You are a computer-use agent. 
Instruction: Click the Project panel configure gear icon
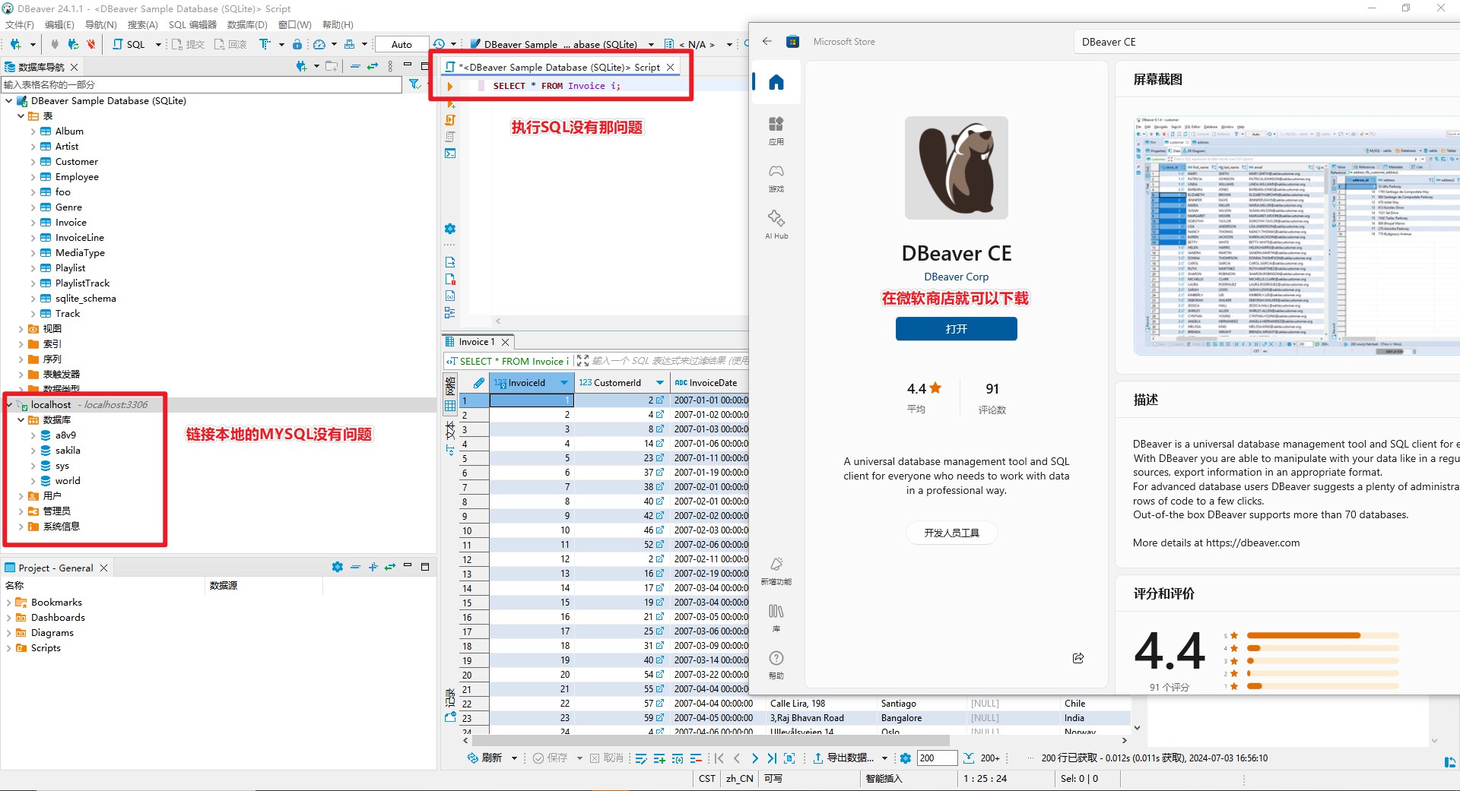(338, 567)
